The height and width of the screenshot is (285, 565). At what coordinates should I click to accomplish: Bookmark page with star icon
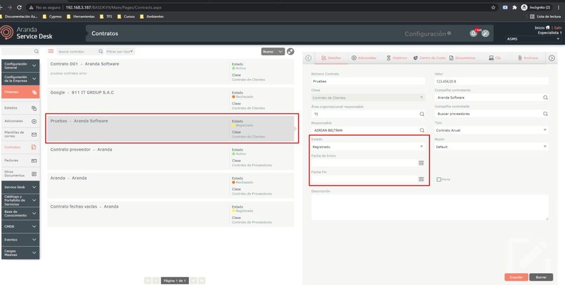[x=493, y=7]
